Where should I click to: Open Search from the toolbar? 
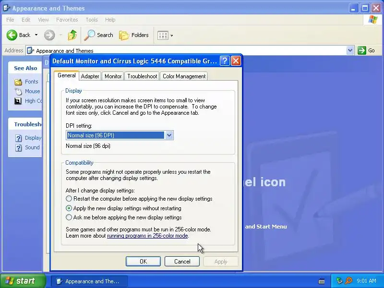click(x=99, y=35)
